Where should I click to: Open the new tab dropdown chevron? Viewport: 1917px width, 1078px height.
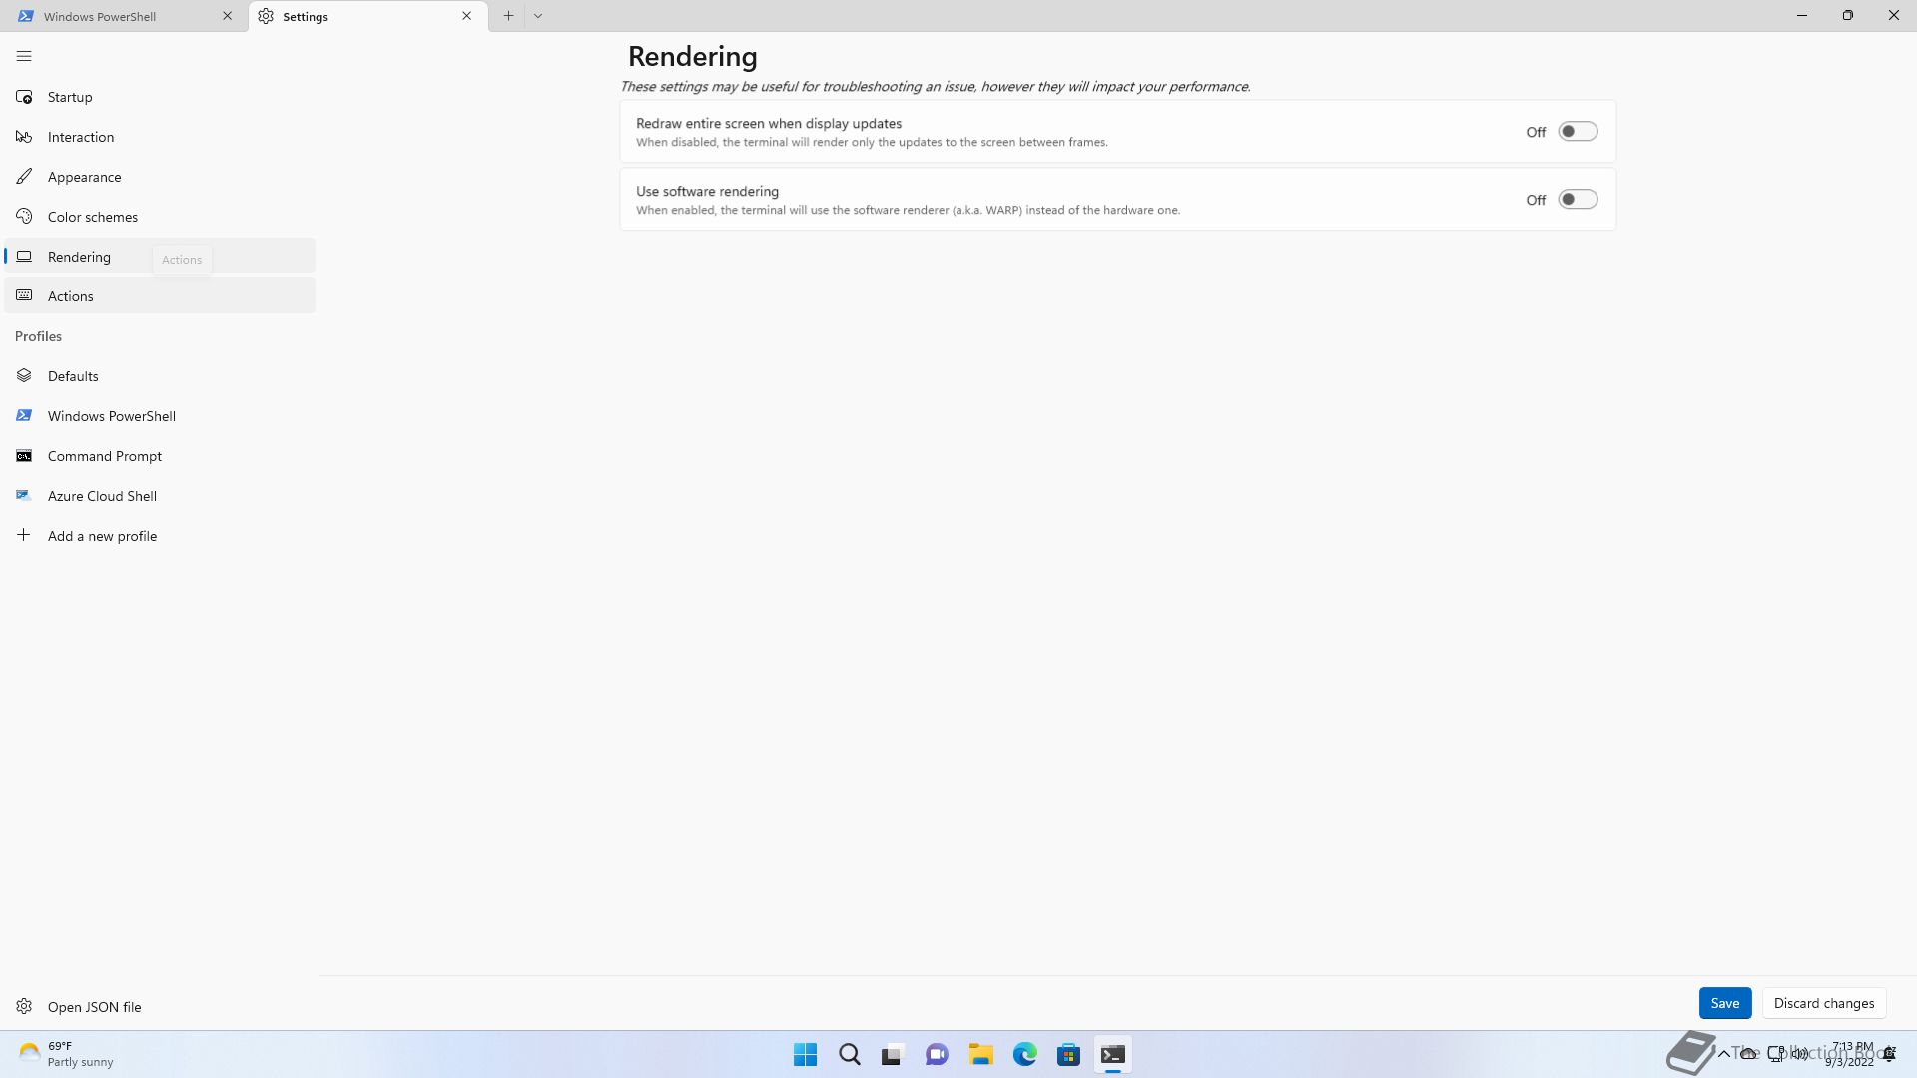tap(538, 16)
